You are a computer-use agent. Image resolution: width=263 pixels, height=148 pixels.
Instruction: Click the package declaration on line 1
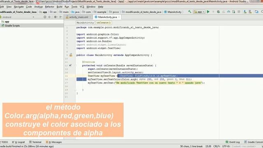point(118,28)
